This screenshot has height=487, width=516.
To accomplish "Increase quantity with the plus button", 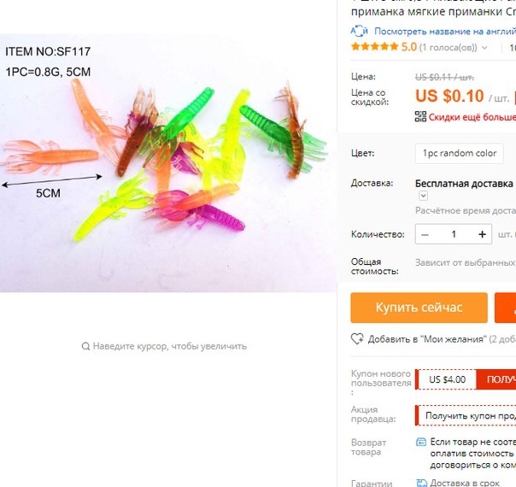I will [482, 234].
